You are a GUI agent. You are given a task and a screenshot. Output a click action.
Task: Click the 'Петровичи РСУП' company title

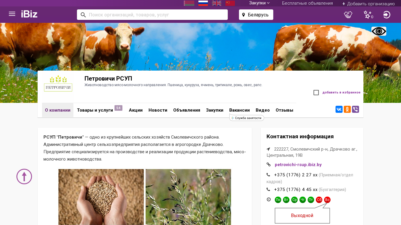point(108,79)
